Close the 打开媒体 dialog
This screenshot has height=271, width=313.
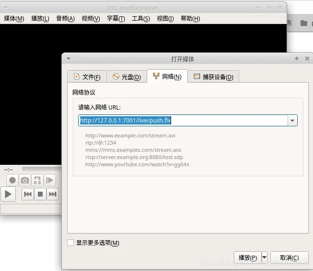pos(307,59)
